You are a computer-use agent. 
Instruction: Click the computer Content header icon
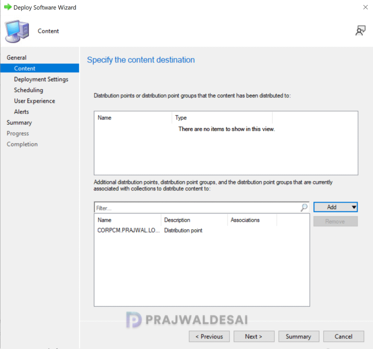click(x=17, y=31)
